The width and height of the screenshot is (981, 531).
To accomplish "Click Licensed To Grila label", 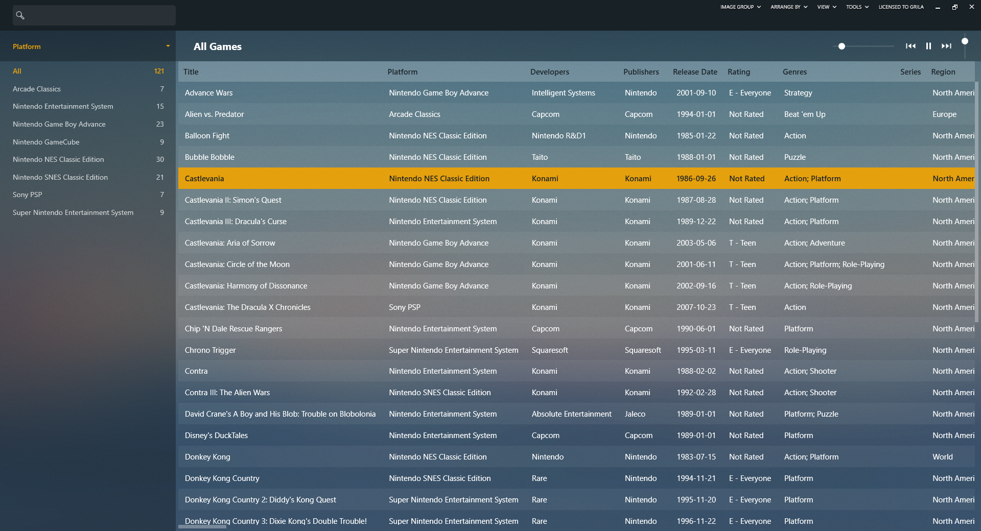I will tap(901, 7).
